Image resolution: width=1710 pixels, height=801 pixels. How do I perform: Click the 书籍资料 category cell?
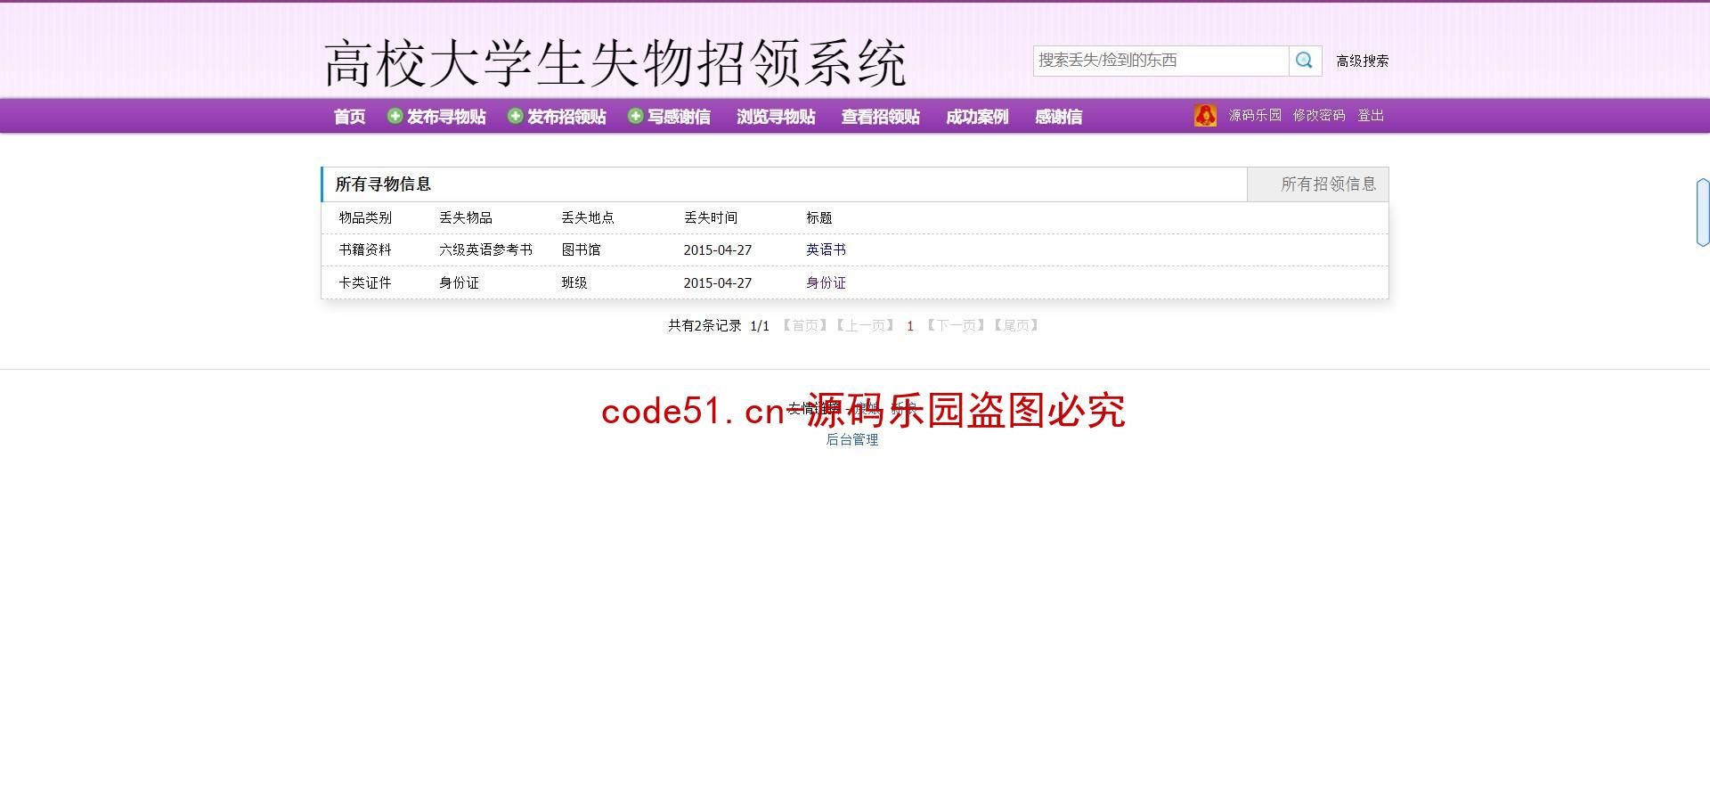coord(365,250)
